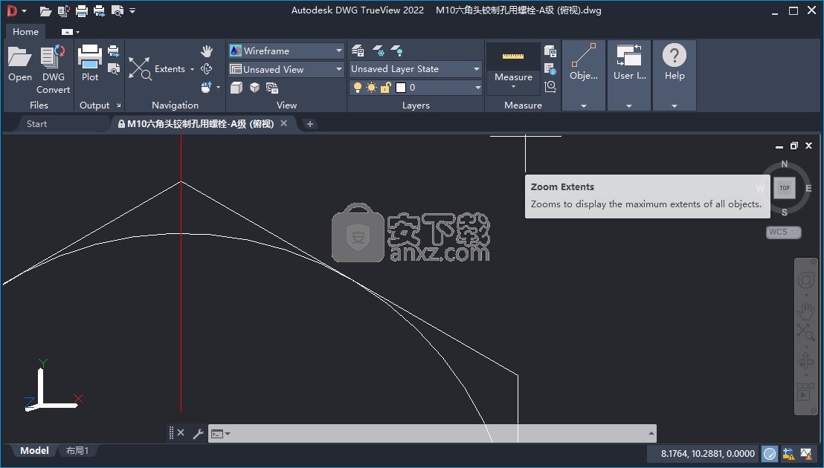Toggle layer 0 lock padlock icon
This screenshot has height=468, width=824.
pyautogui.click(x=386, y=87)
